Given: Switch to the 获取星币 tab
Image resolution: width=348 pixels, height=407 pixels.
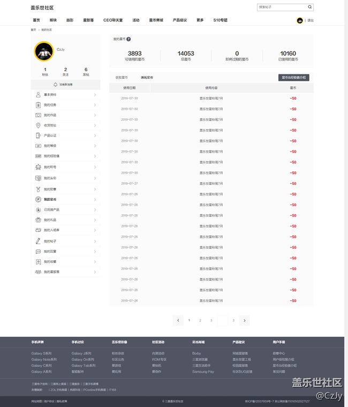Looking at the screenshot, I should (122, 78).
